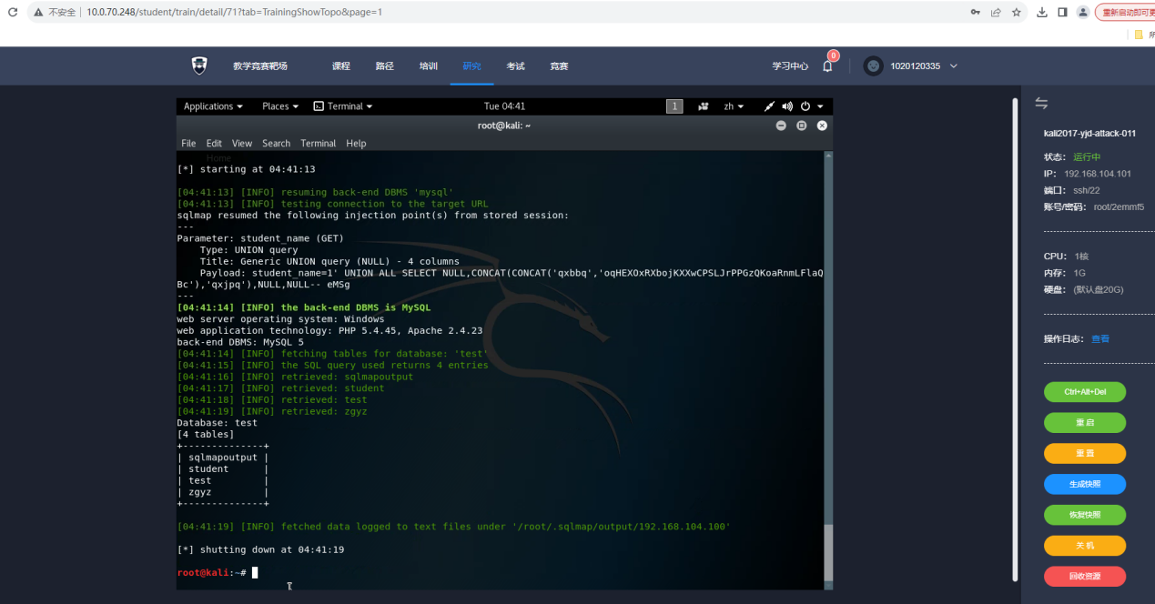Click the Tue 04:41 clock

(x=504, y=106)
